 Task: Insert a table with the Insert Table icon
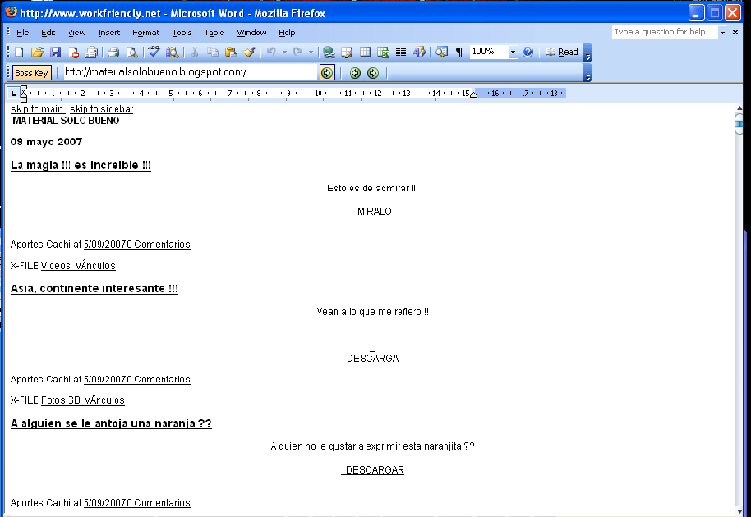click(365, 51)
